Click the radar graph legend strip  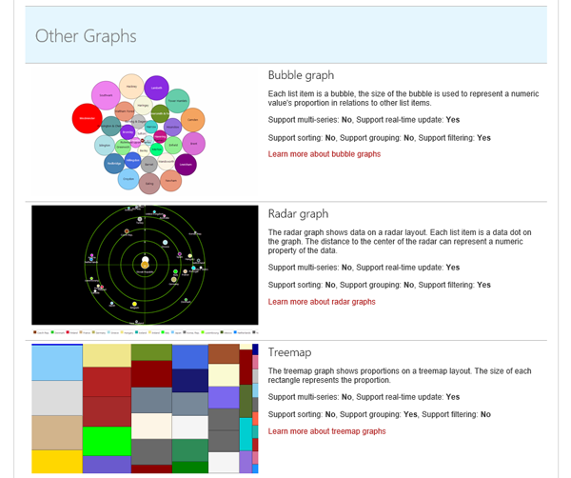(145, 332)
